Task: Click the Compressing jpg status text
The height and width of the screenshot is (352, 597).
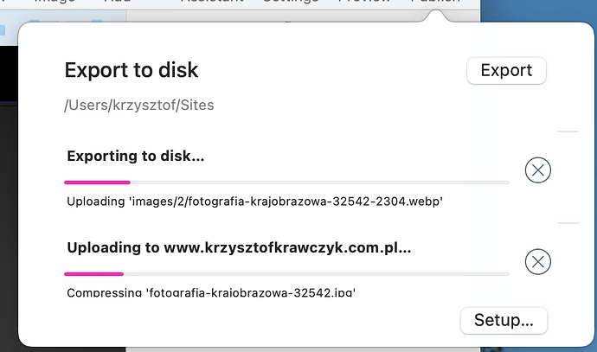Action: point(210,292)
